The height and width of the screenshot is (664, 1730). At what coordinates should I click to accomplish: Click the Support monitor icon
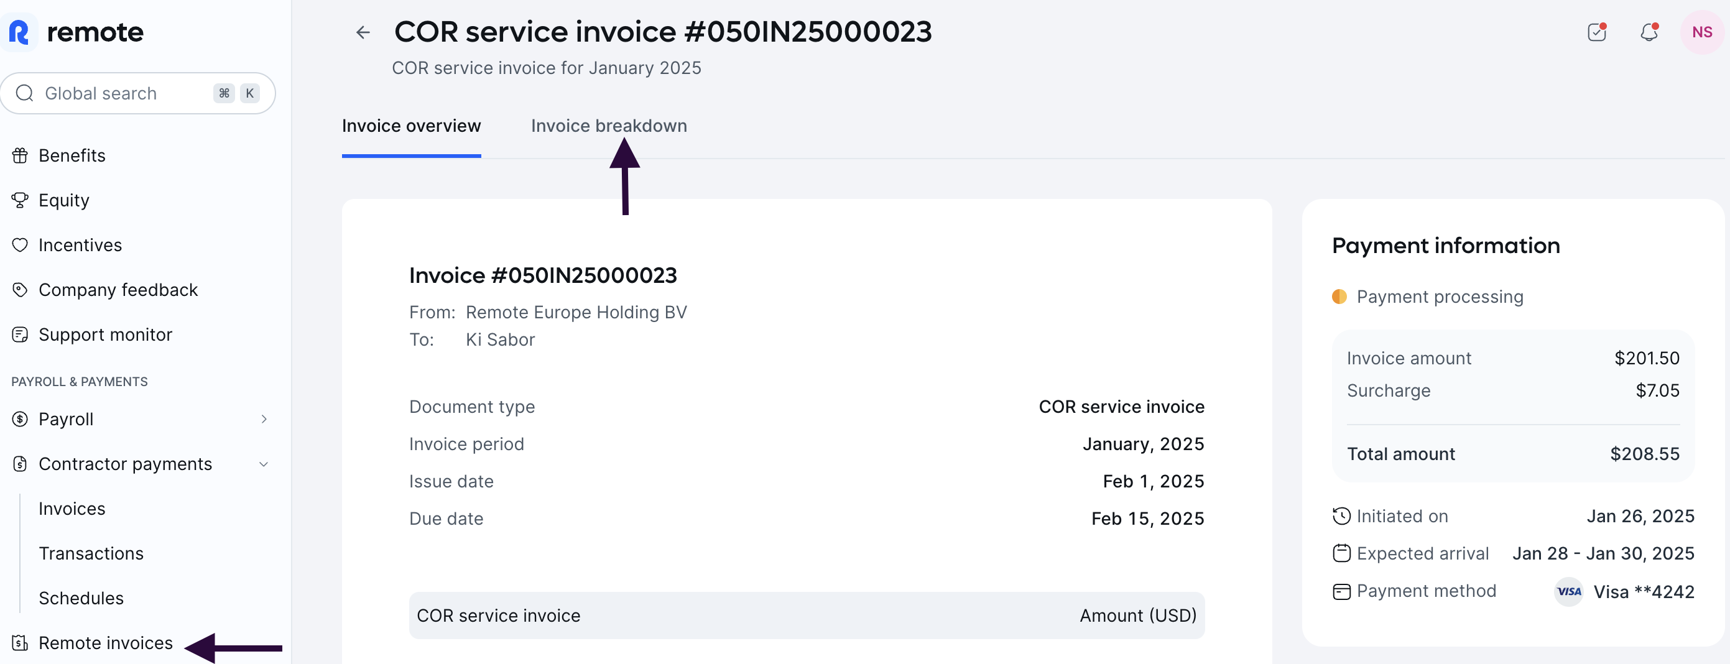pos(20,334)
